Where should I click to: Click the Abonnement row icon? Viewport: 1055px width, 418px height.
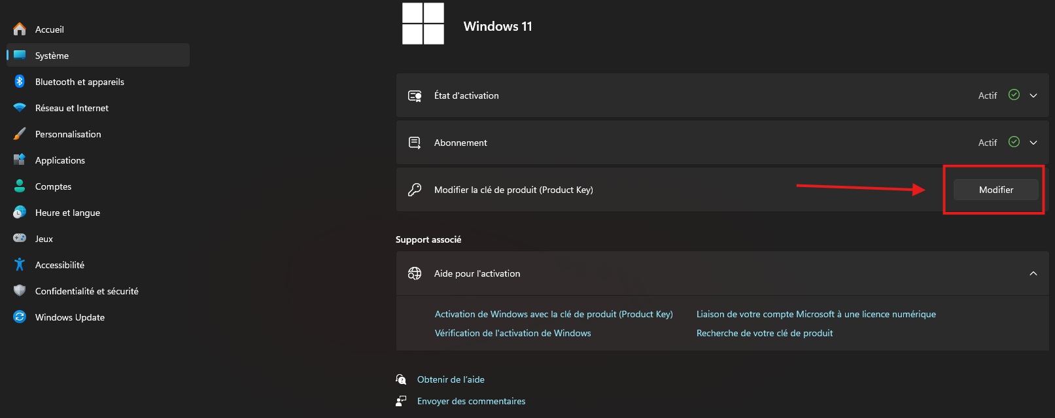415,143
